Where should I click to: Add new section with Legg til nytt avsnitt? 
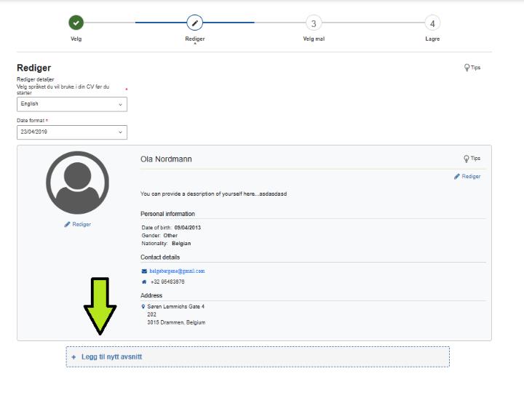tap(258, 357)
